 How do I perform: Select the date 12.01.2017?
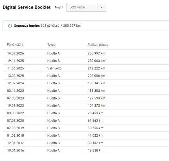(x=15, y=143)
